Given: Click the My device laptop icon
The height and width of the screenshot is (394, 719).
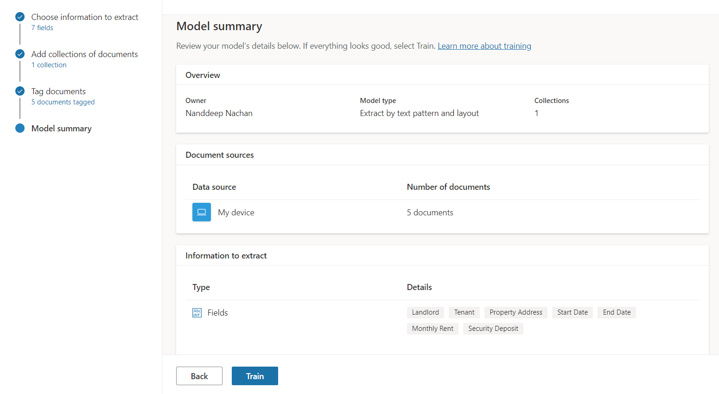Looking at the screenshot, I should [x=202, y=212].
